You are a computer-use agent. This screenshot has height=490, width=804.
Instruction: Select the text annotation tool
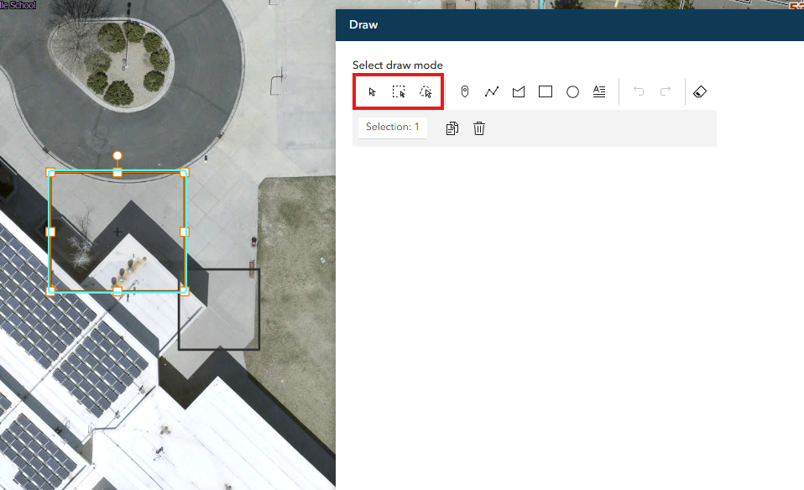pos(599,91)
